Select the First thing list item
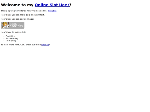 (x=10, y=36)
